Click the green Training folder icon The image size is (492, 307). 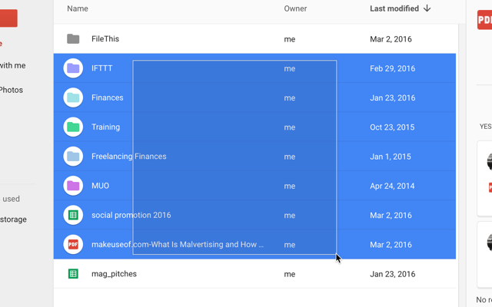[73, 127]
